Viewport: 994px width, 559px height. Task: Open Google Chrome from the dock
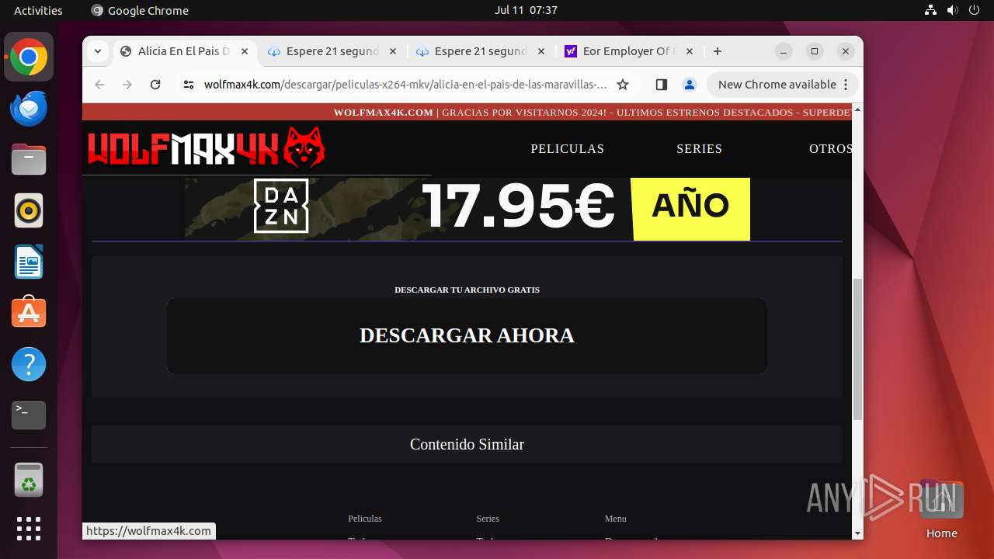[29, 57]
